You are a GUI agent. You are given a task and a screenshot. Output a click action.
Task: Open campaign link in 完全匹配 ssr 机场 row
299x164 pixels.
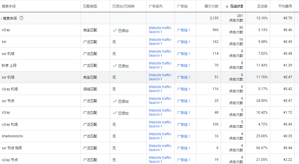[x=160, y=77]
